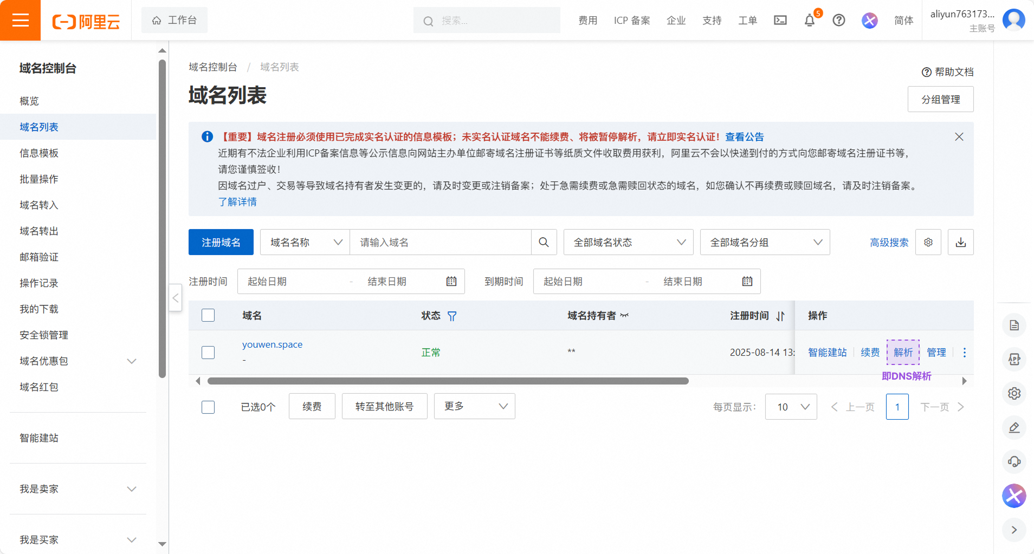Expand right toolbar arrow button
The width and height of the screenshot is (1034, 554).
(1014, 530)
